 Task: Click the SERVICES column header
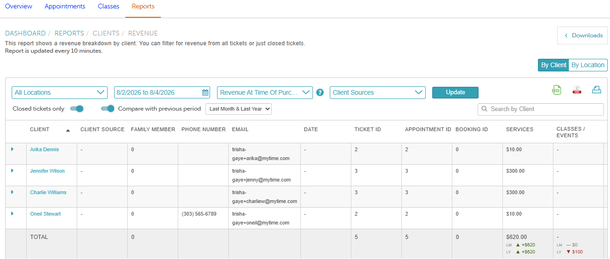520,129
